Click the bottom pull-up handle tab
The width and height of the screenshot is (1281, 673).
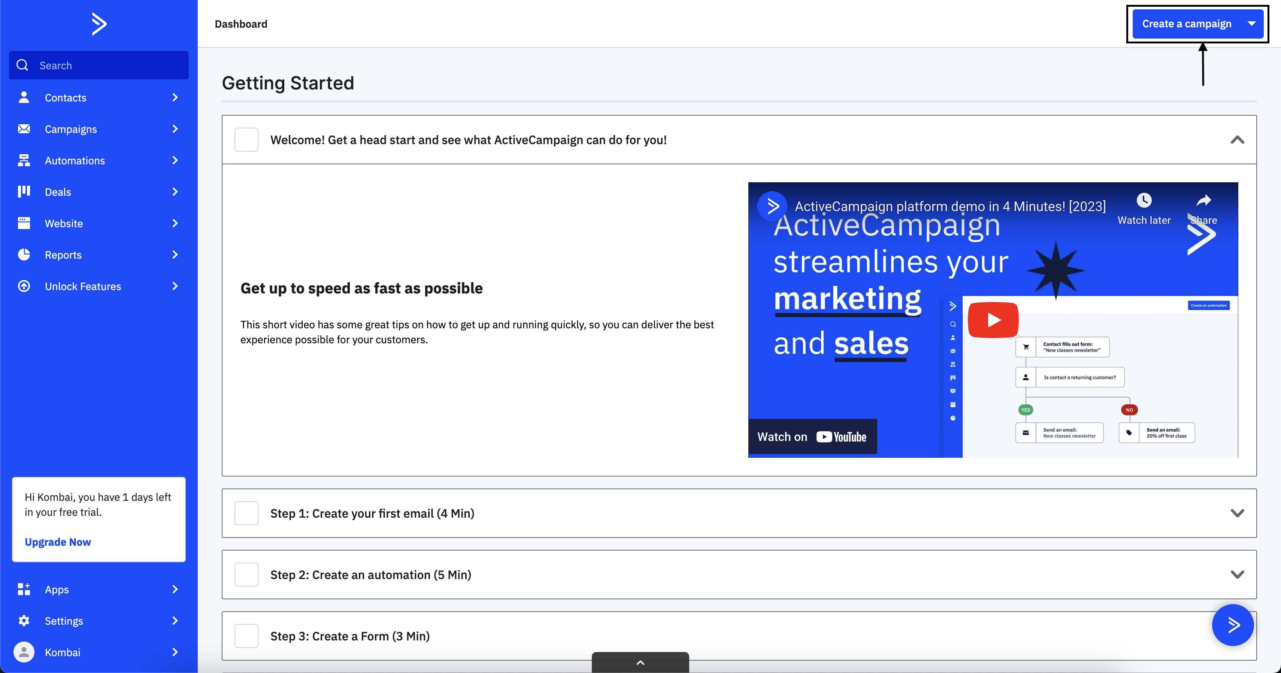click(640, 662)
